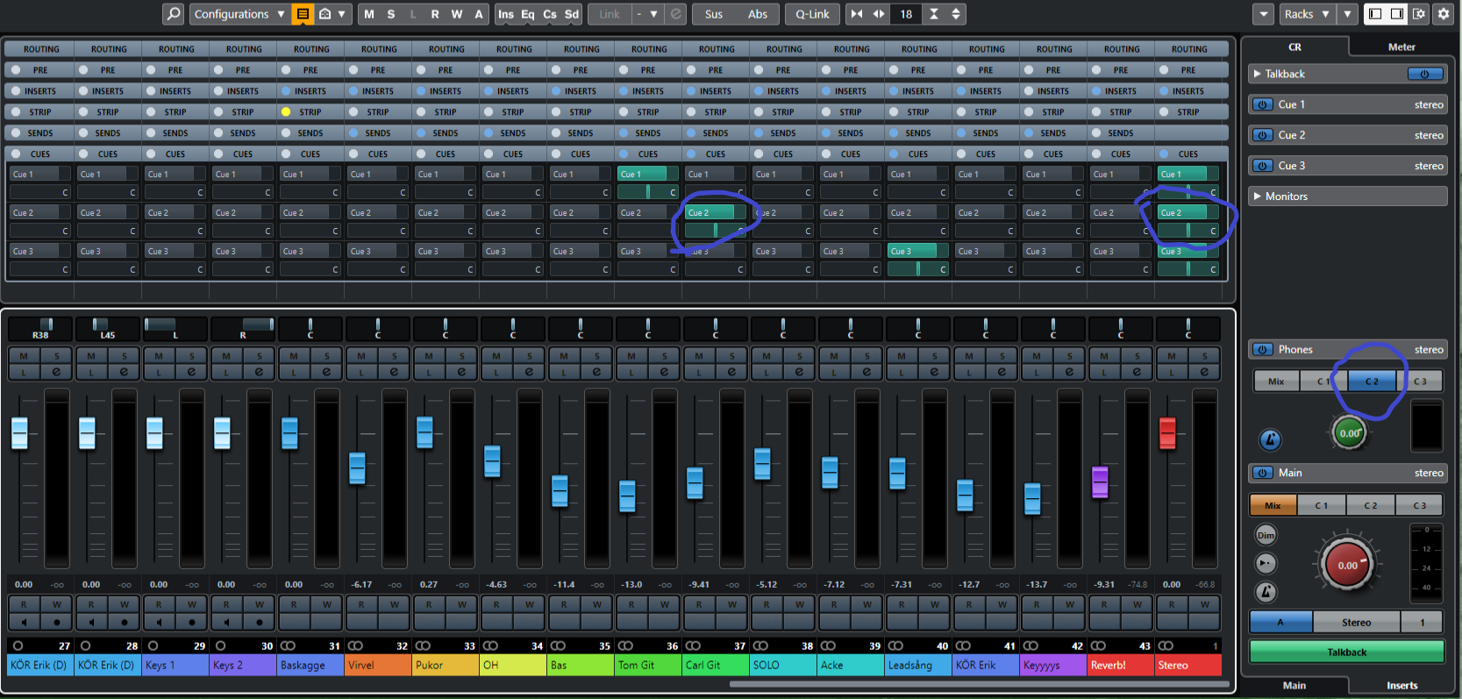
Task: Open the Racks dropdown menu
Action: [x=1306, y=14]
